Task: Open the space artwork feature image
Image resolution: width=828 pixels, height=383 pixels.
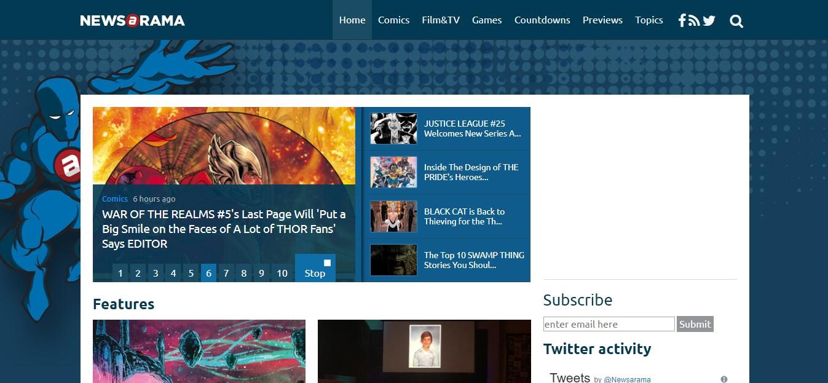Action: click(x=199, y=351)
